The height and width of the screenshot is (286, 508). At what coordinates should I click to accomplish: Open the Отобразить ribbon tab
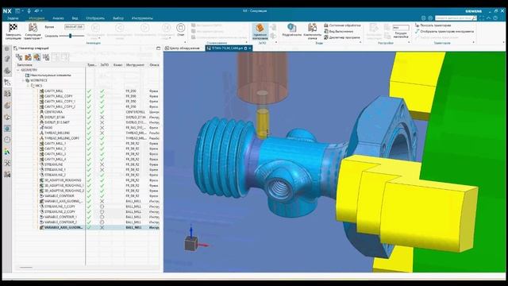pos(95,18)
